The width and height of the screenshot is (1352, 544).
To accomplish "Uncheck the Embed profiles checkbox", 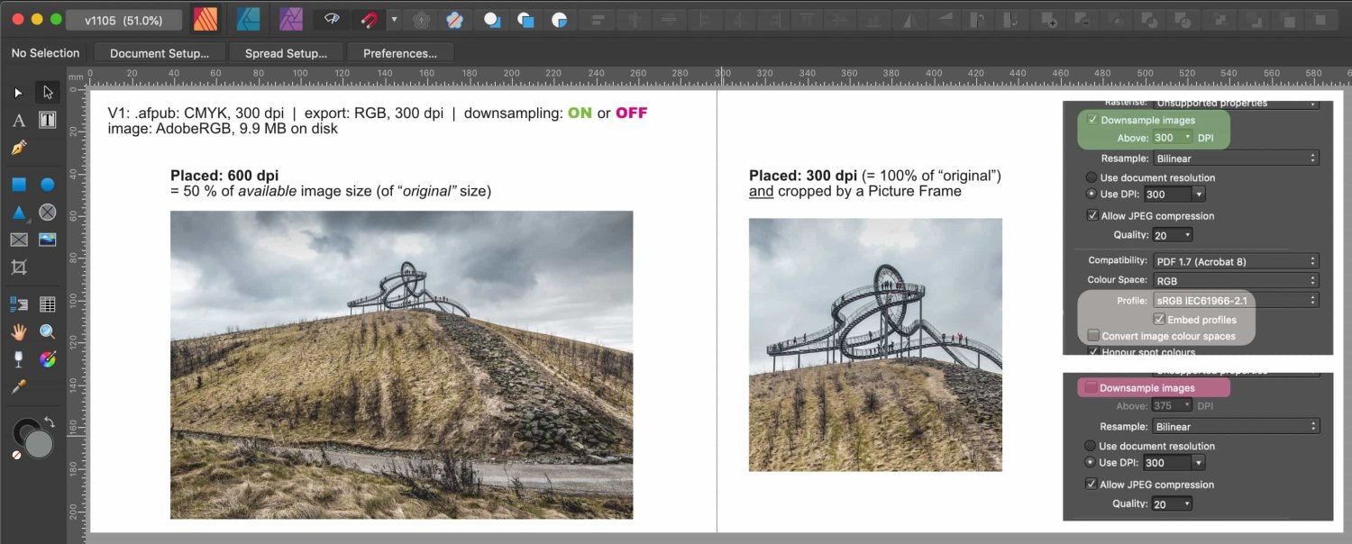I will pyautogui.click(x=1159, y=320).
